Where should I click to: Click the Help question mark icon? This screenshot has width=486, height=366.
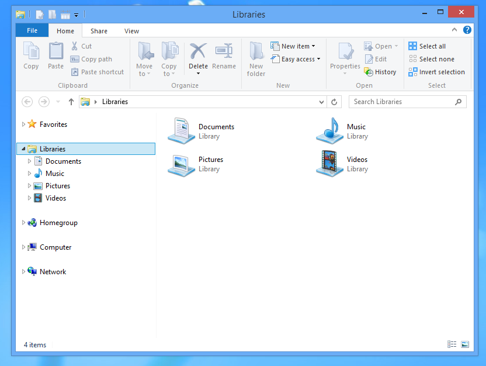[x=467, y=30]
